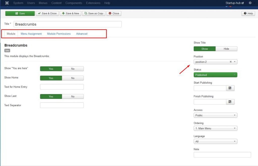258x166 pixels.
Task: Click the Text Separator input field
Action: 62,105
